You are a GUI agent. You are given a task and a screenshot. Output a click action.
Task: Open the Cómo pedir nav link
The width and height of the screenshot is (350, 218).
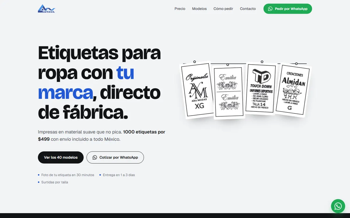pyautogui.click(x=223, y=9)
